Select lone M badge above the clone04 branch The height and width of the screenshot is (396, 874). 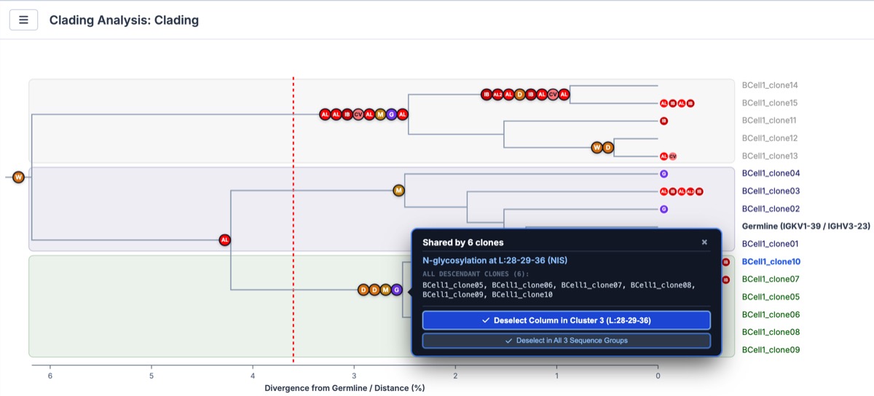398,191
